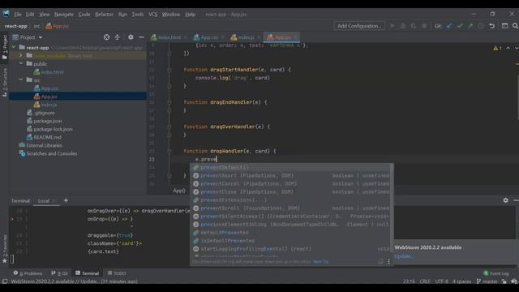Open the Tools menu
519x292 pixels.
pyautogui.click(x=138, y=15)
